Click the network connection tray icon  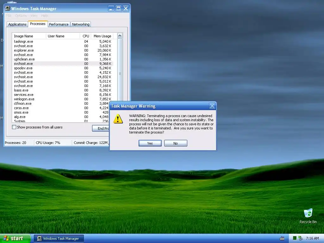(300, 238)
